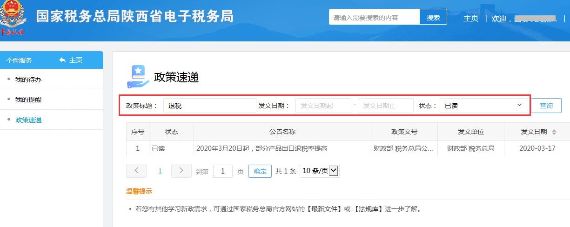Click the page number jump input
The width and height of the screenshot is (570, 227).
[x=223, y=171]
